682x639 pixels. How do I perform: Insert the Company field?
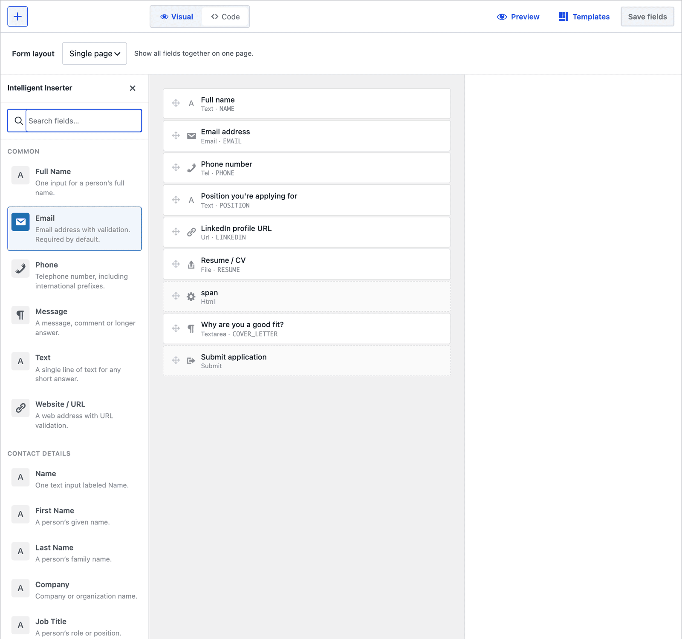point(75,590)
